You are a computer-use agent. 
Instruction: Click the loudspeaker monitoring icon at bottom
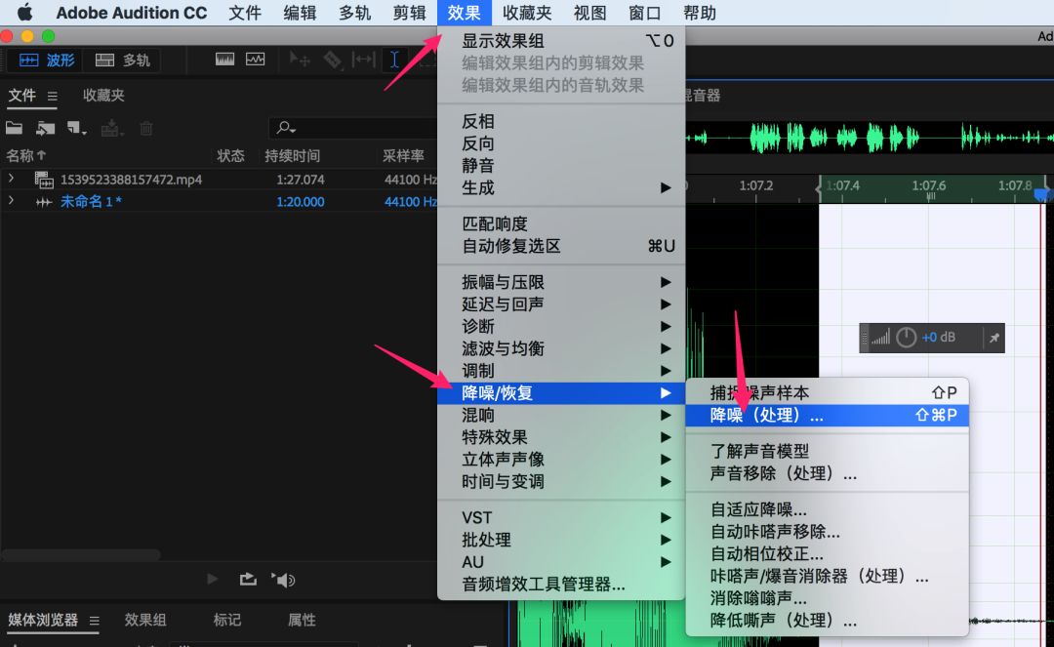[x=283, y=579]
